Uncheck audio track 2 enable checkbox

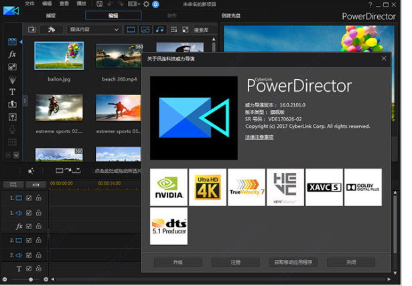click(x=29, y=255)
